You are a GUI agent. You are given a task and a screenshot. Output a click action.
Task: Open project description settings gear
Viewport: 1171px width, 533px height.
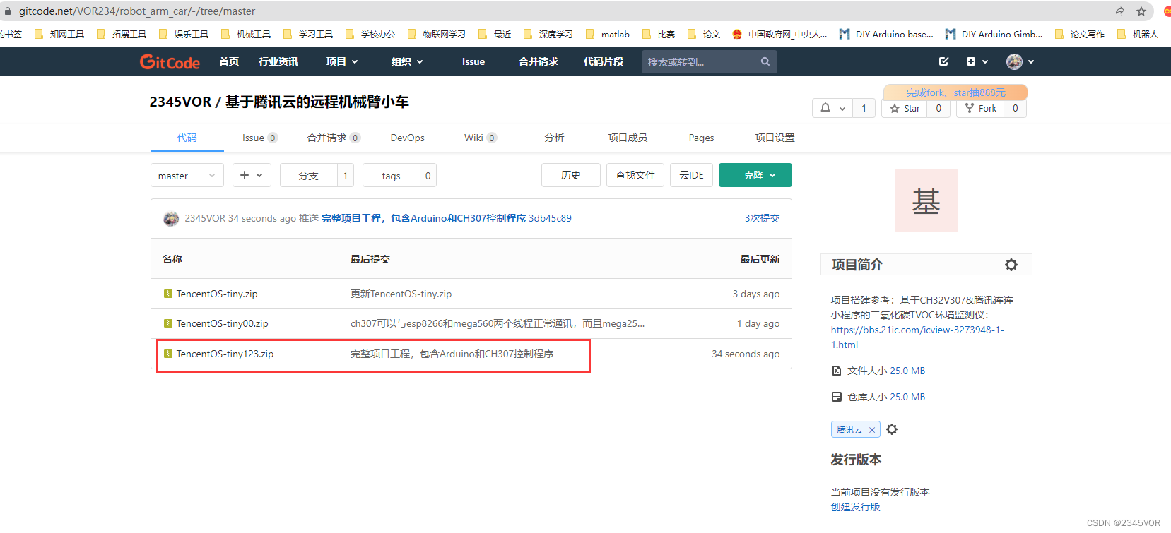(x=1011, y=265)
